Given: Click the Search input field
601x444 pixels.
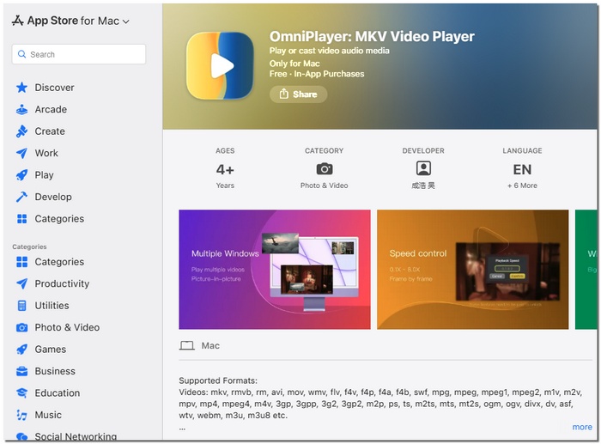Looking at the screenshot, I should tap(79, 54).
